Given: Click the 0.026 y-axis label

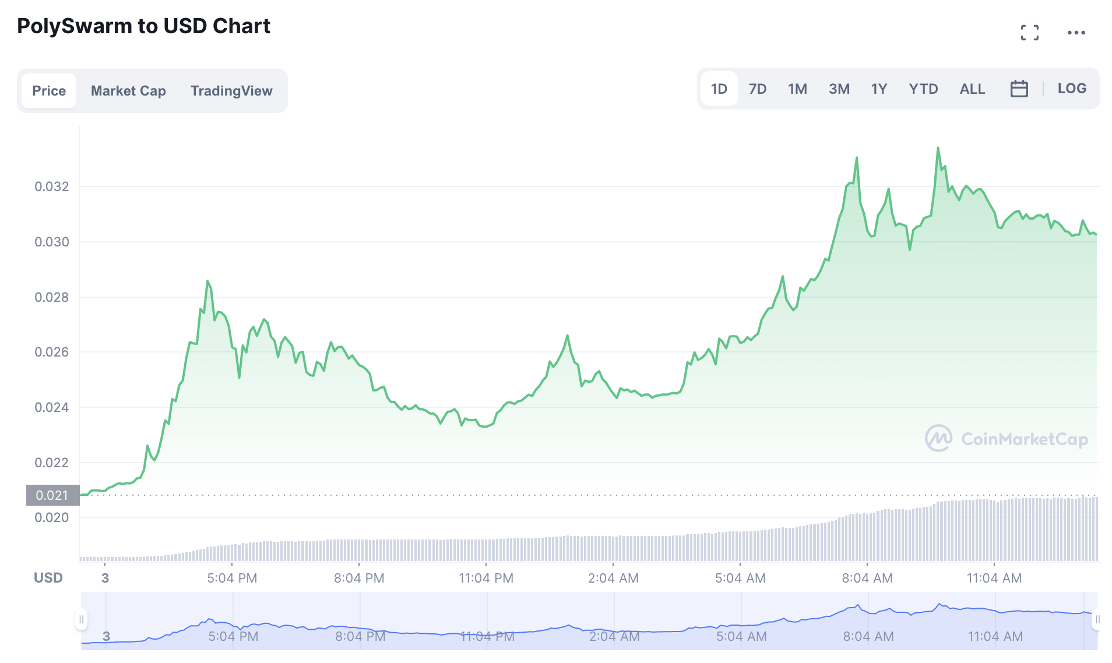Looking at the screenshot, I should coord(52,352).
